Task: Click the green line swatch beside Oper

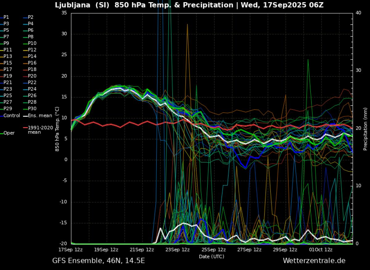Action: pos(1,133)
